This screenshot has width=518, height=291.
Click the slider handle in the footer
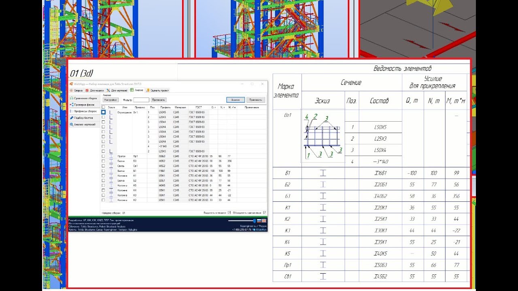click(x=255, y=221)
